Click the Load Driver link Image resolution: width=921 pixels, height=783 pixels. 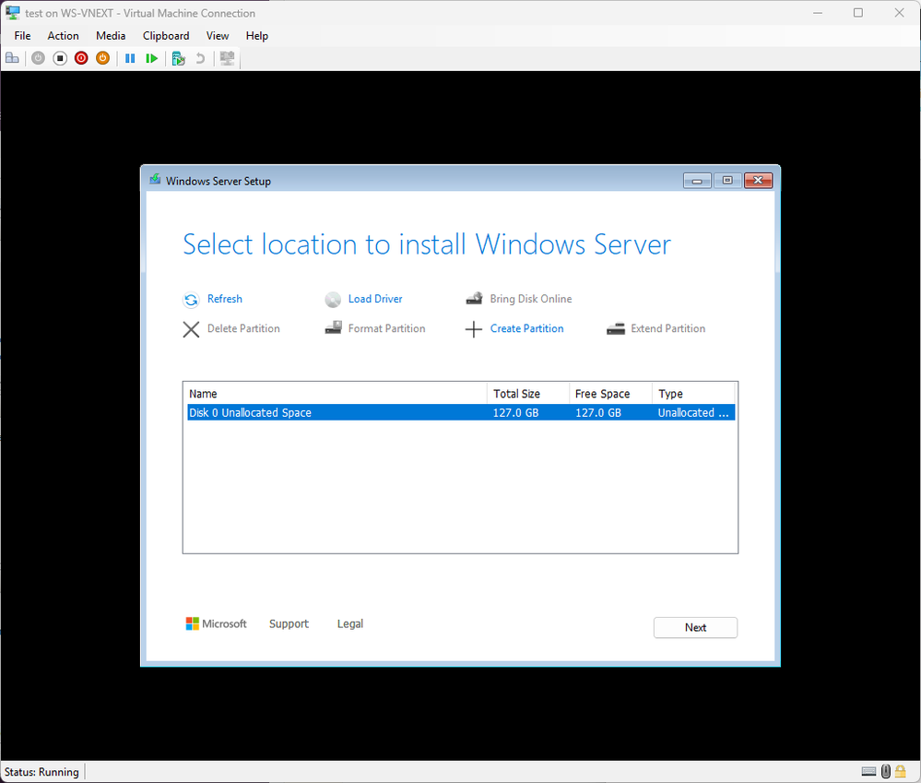375,299
